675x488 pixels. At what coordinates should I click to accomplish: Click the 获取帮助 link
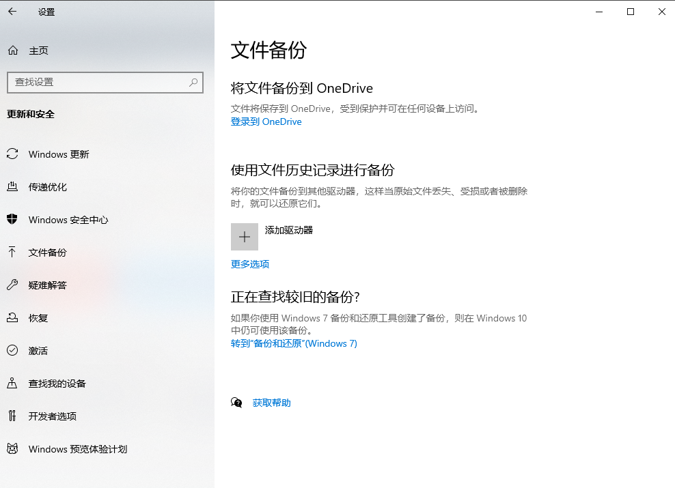click(x=271, y=403)
